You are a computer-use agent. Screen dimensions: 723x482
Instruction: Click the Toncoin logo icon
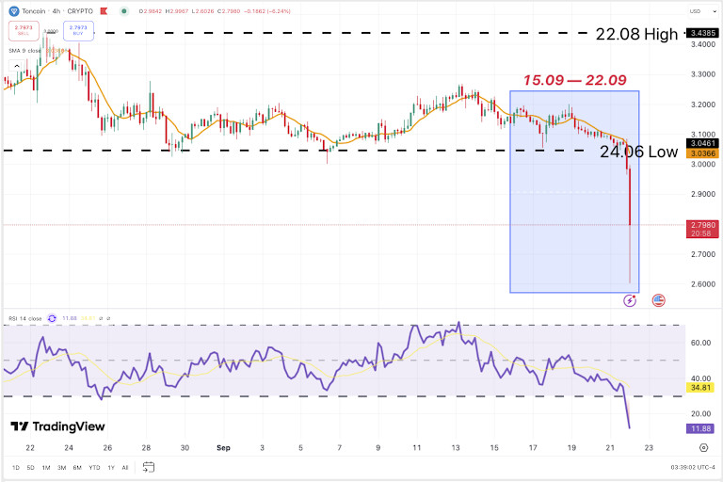tap(14, 11)
